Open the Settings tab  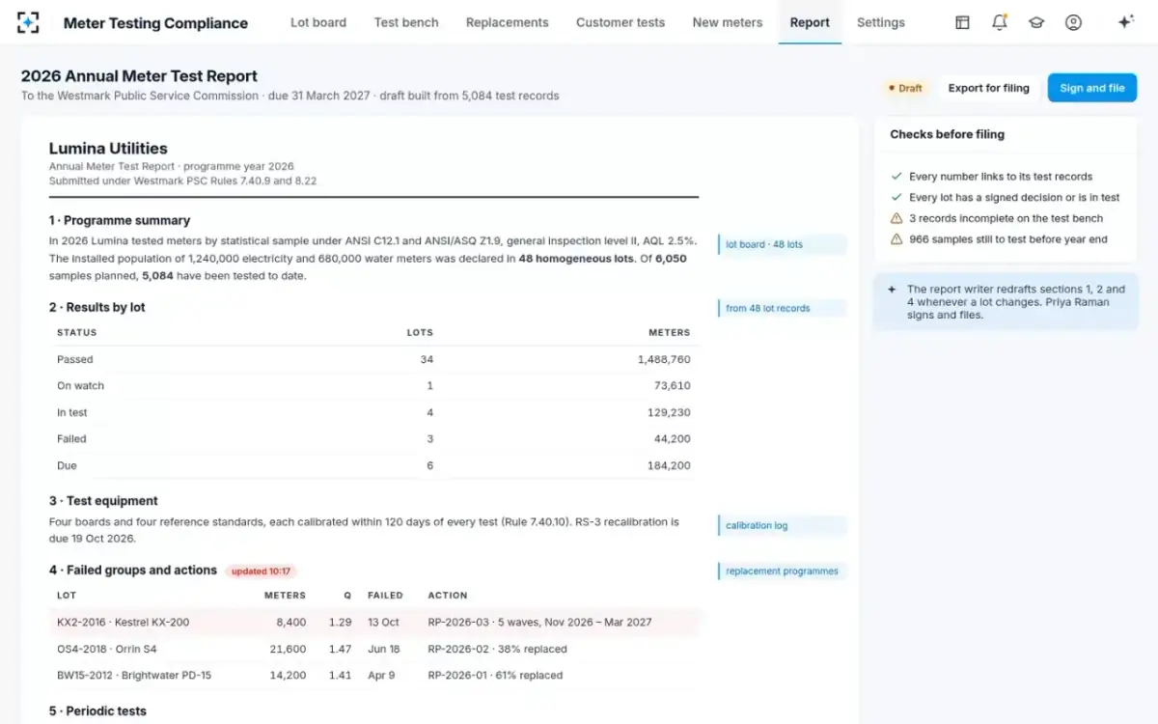881,22
